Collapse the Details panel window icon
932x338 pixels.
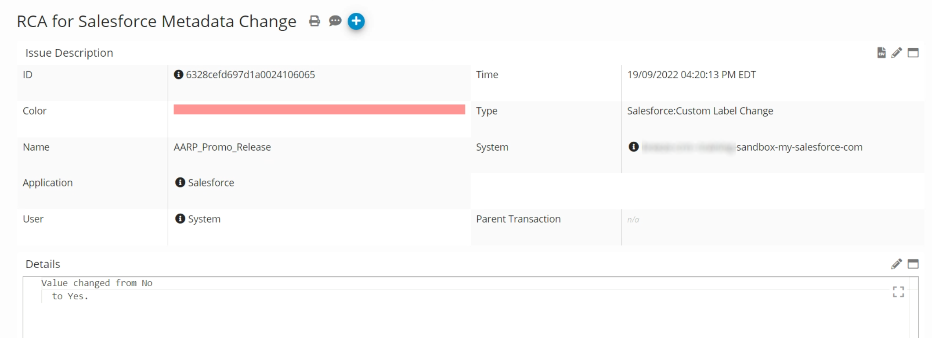(x=913, y=264)
